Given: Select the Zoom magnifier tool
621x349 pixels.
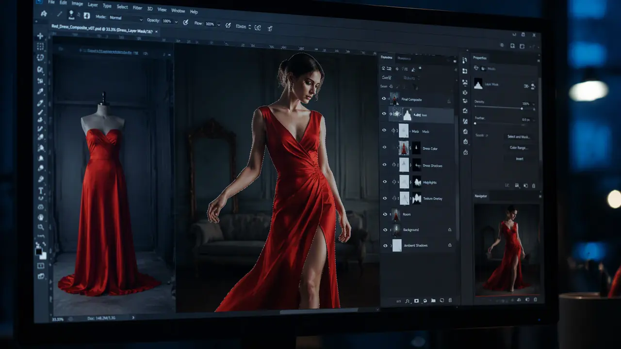Looking at the screenshot, I should point(41,227).
